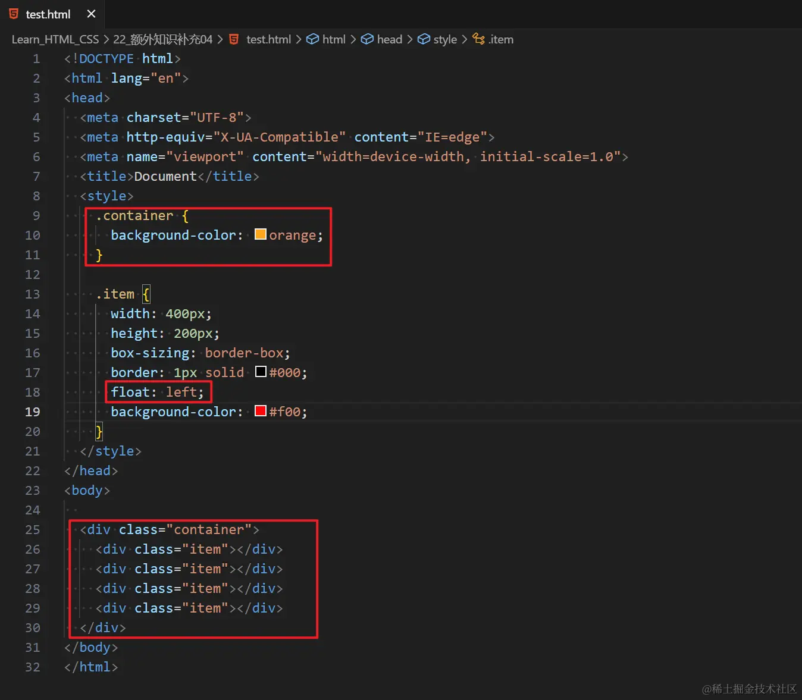
Task: Click the viewport meta tag line
Action: [354, 156]
